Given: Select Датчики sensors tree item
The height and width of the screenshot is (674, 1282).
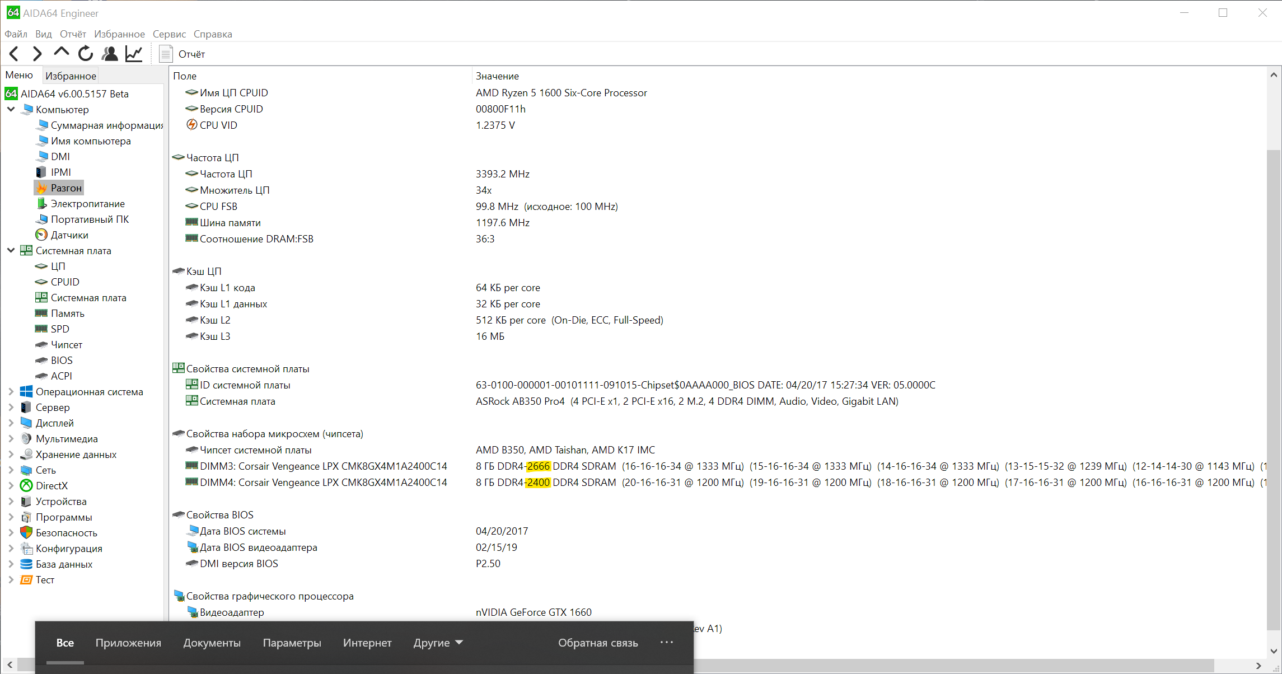Looking at the screenshot, I should (x=69, y=235).
